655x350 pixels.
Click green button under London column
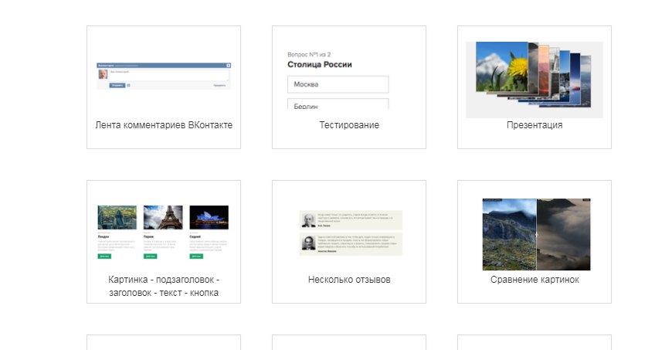104,256
